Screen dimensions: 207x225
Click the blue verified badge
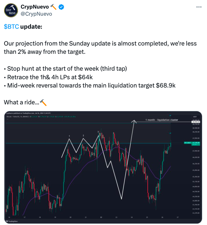(x=61, y=7)
